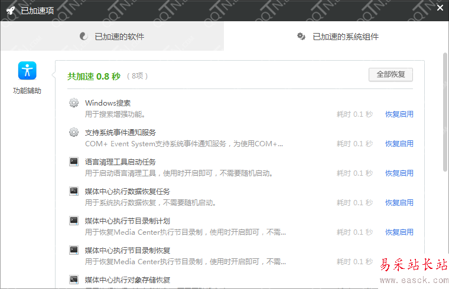Select the 媒体中心执行数据恢复任务 item title
The height and width of the screenshot is (289, 449).
[x=128, y=191]
